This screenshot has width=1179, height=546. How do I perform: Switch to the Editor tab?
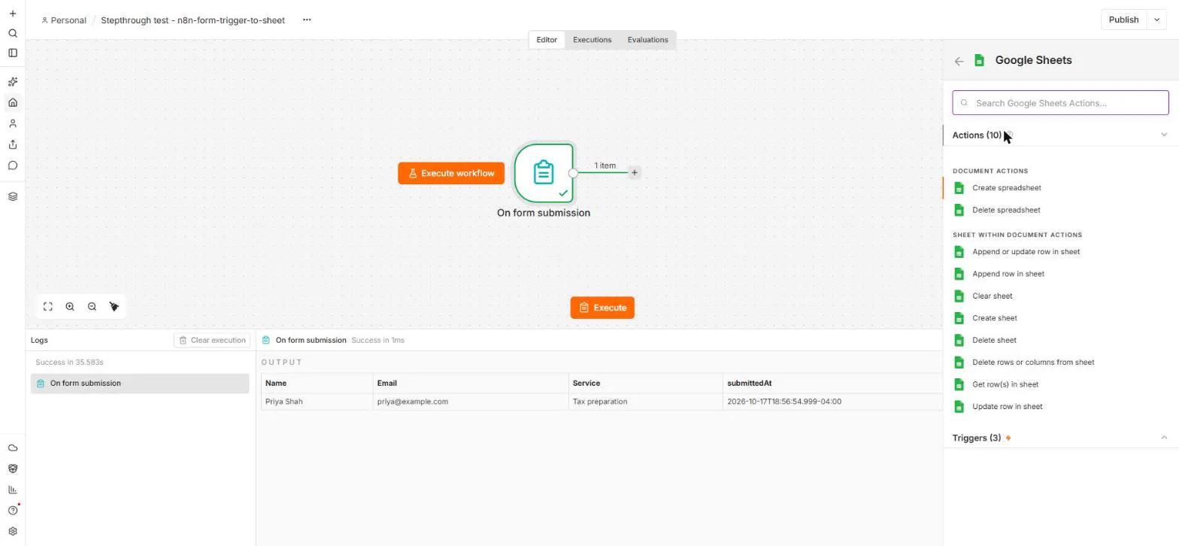tap(547, 40)
